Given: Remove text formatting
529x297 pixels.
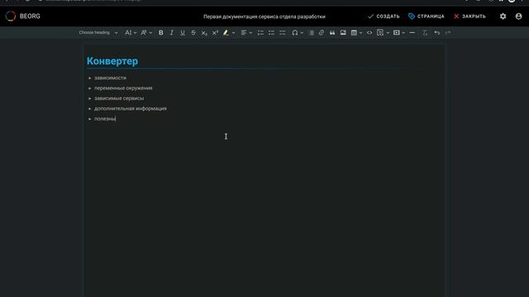Looking at the screenshot, I should coord(425,33).
